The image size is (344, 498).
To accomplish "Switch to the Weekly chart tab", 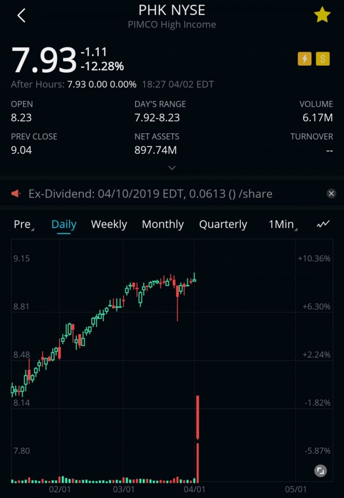I will (109, 224).
